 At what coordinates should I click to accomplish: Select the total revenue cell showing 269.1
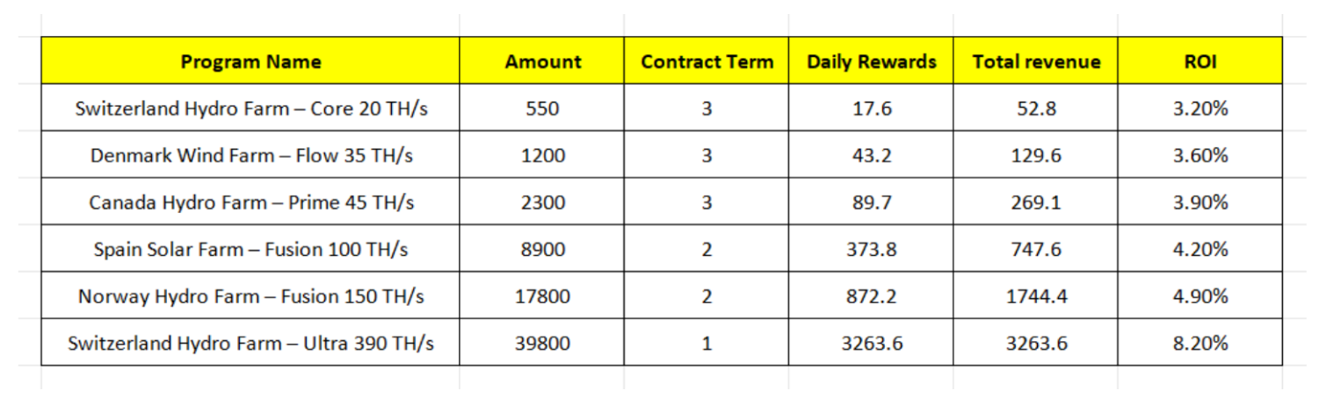pos(1036,203)
